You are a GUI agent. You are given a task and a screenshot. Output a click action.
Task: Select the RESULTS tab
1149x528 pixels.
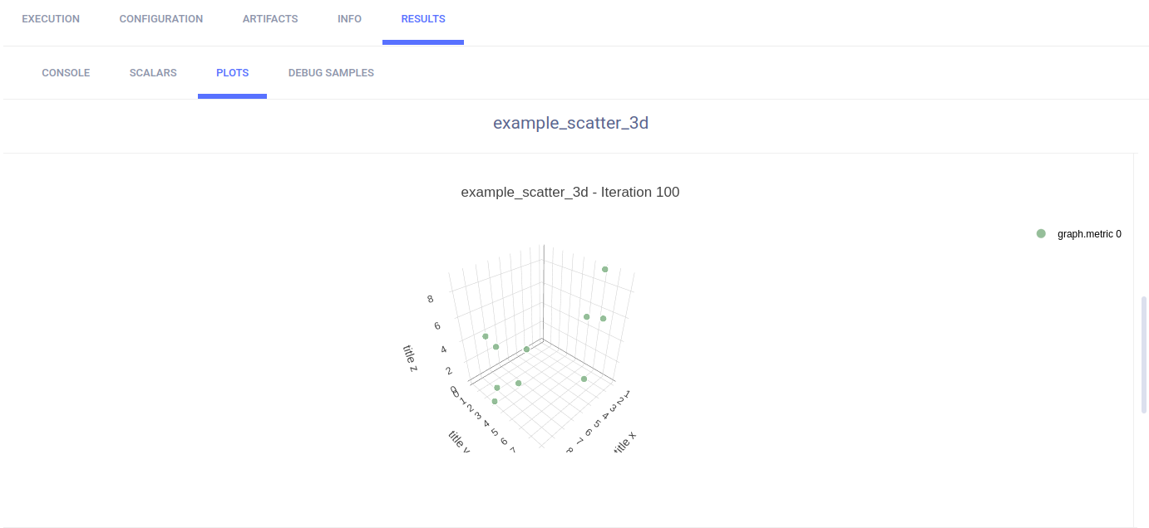(x=423, y=19)
